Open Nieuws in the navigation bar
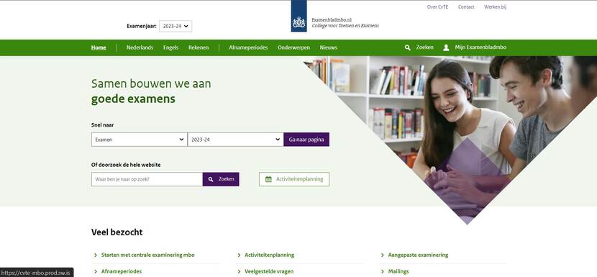 pyautogui.click(x=329, y=47)
